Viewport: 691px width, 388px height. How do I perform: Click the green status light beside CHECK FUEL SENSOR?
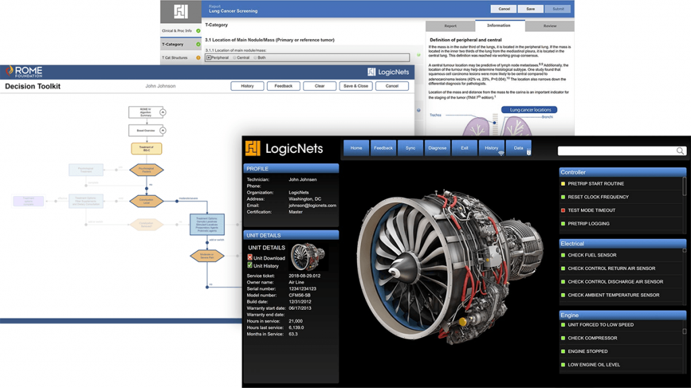coord(564,255)
